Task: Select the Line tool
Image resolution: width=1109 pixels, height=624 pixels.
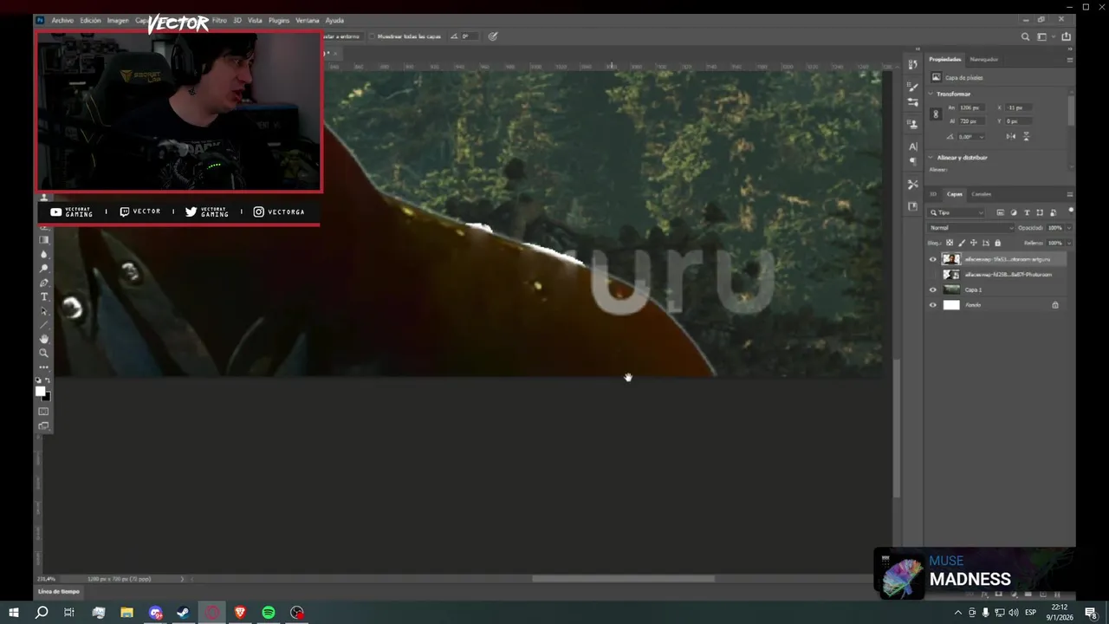Action: (44, 325)
